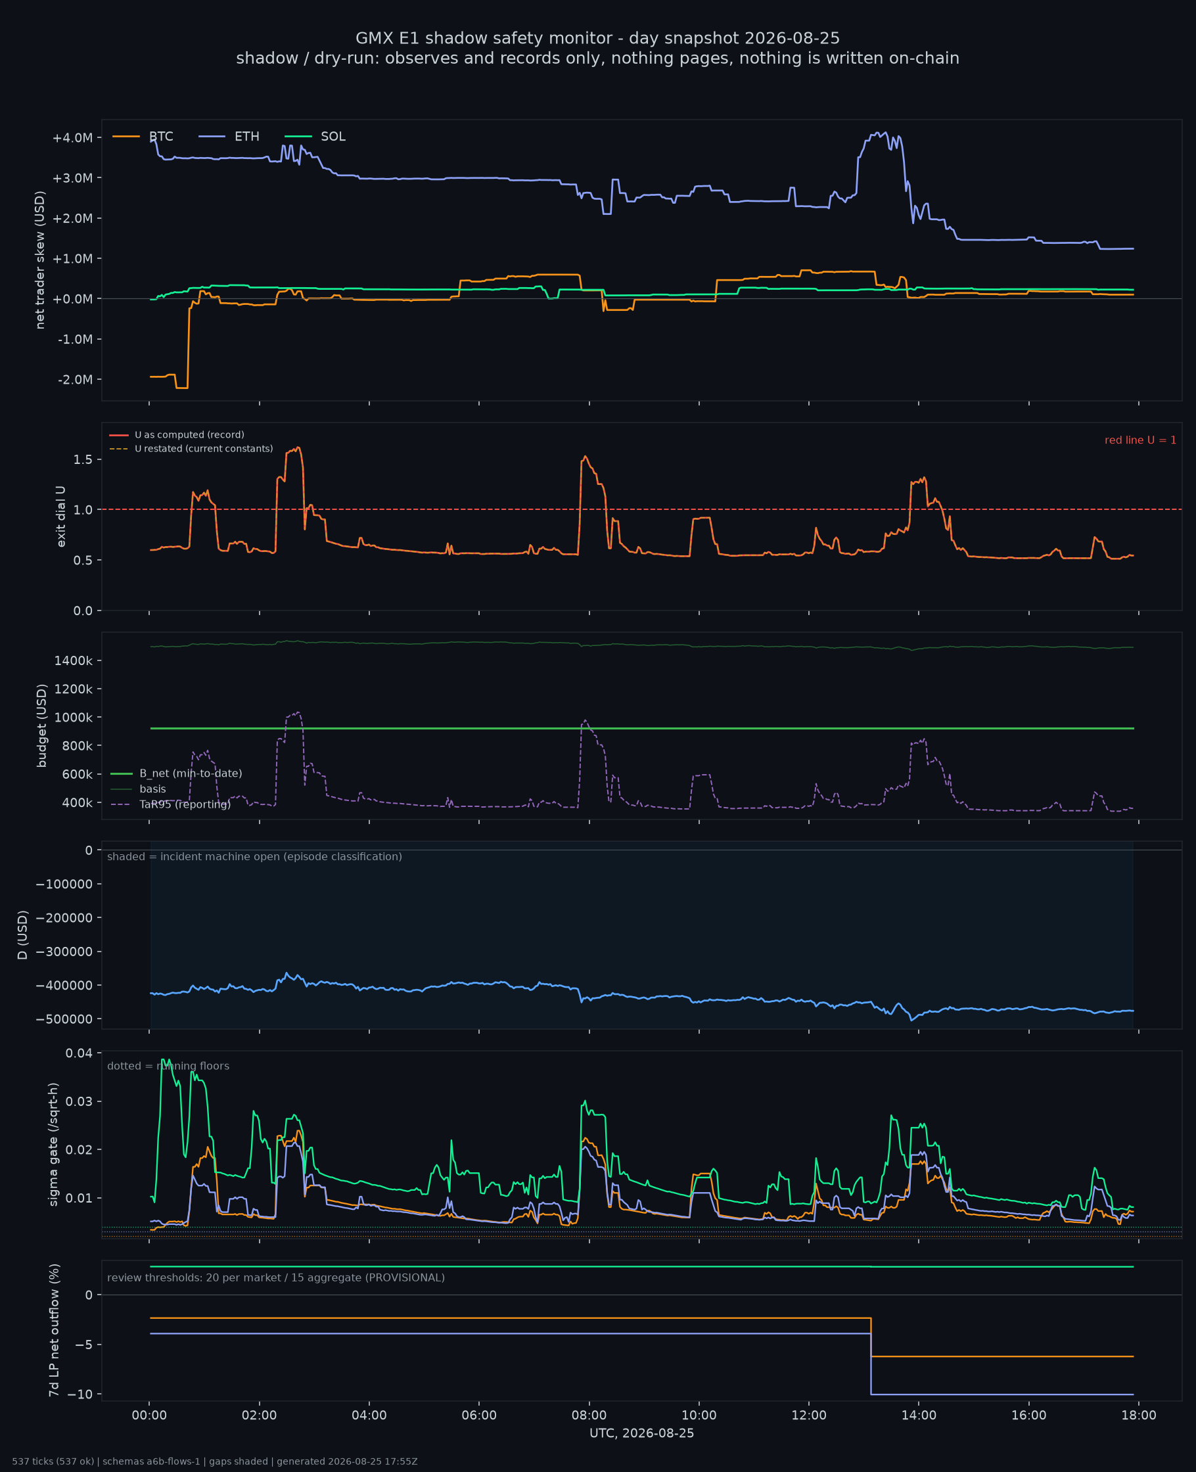This screenshot has height=1472, width=1196.
Task: Click the SOL legend label
Action: point(333,137)
